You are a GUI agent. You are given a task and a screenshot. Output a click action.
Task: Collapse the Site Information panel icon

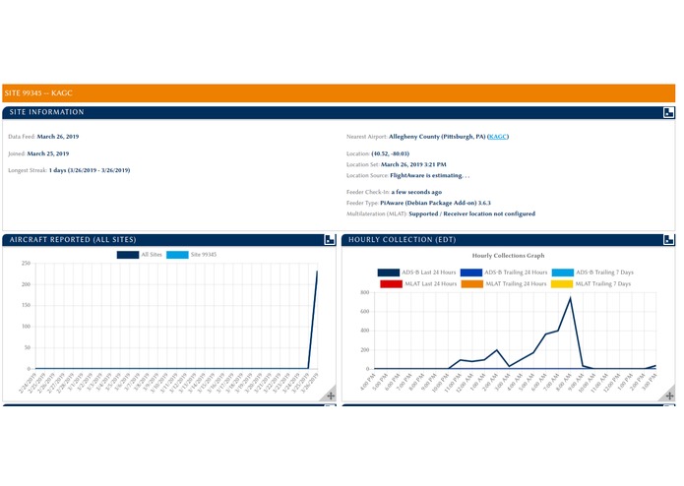click(668, 112)
